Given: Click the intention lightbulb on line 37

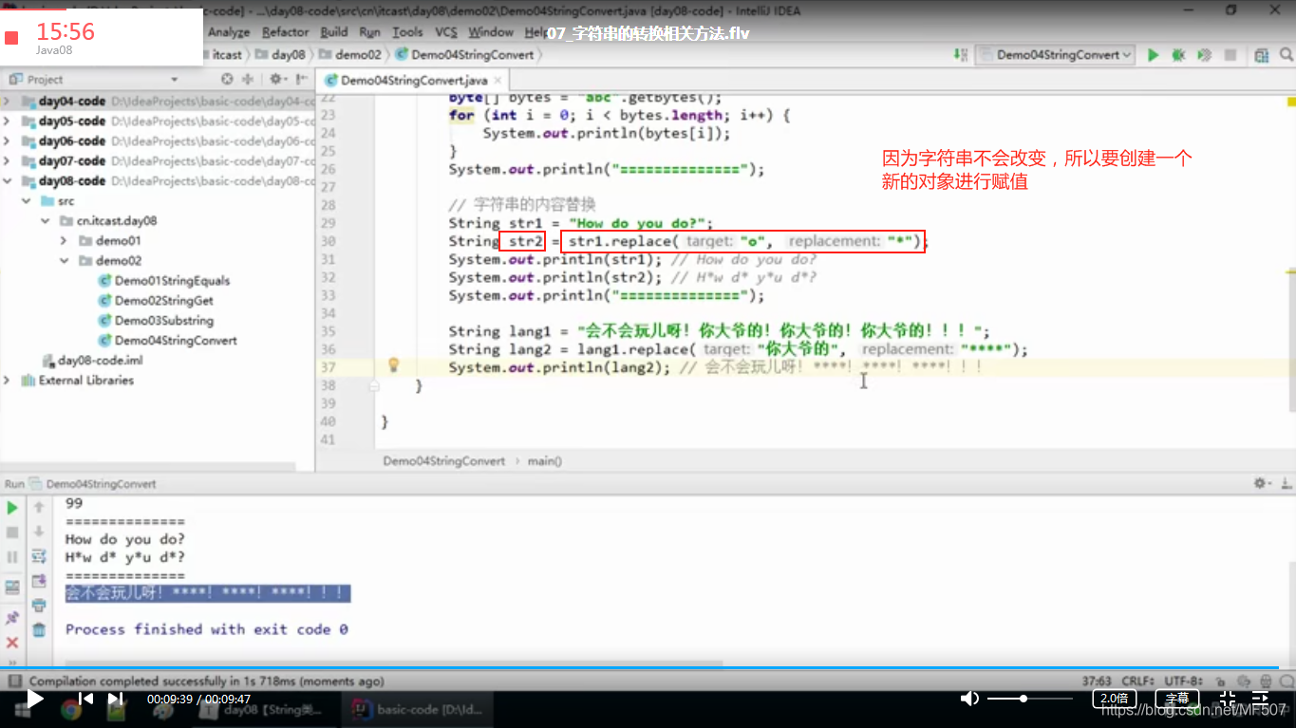Looking at the screenshot, I should 393,365.
